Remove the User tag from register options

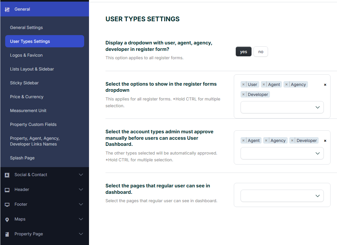pos(243,85)
